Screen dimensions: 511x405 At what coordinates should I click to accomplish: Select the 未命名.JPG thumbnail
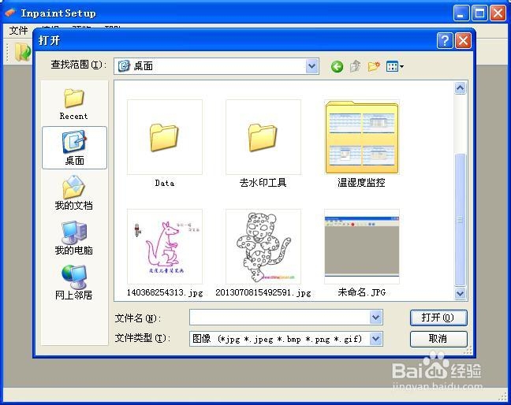362,247
